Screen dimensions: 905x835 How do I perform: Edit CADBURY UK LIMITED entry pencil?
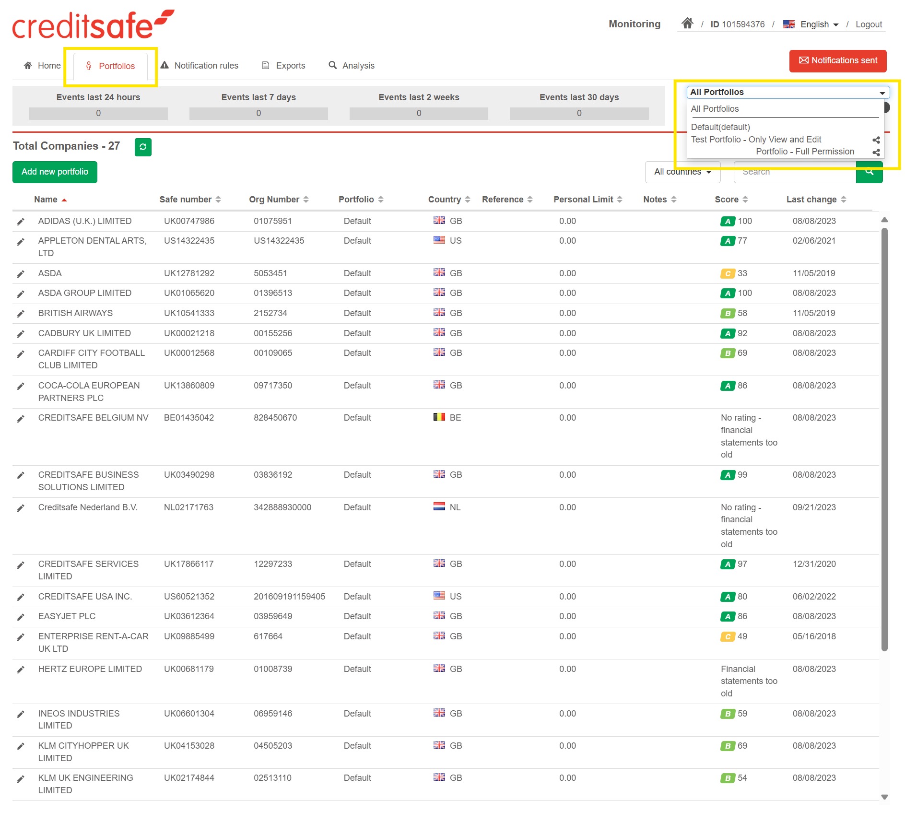[x=21, y=334]
